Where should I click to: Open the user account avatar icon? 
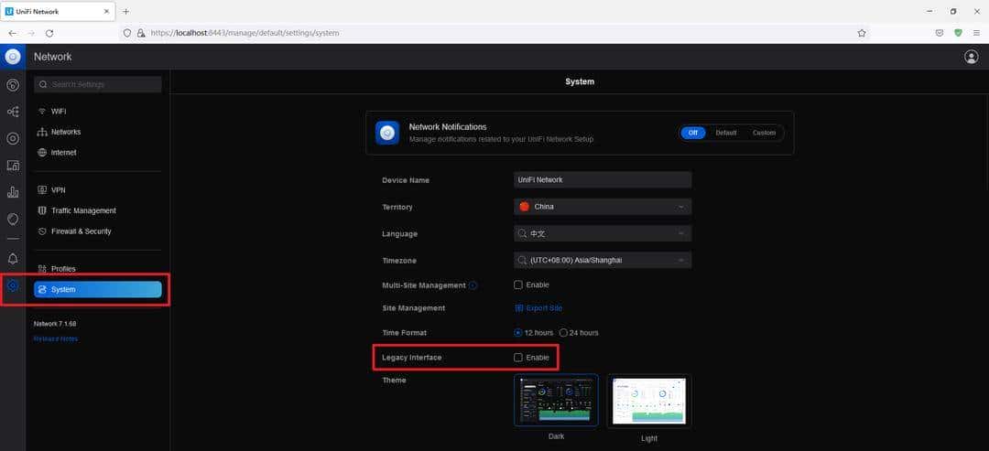coord(971,57)
